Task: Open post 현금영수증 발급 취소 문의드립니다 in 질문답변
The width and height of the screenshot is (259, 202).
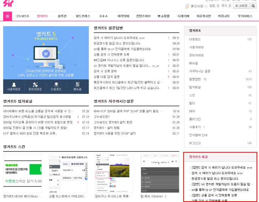Action: click(117, 43)
